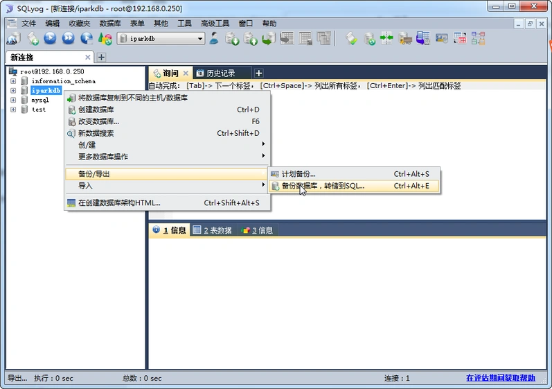The image size is (552, 389).
Task: Select 新数据搜索 context menu entry
Action: tap(167, 133)
